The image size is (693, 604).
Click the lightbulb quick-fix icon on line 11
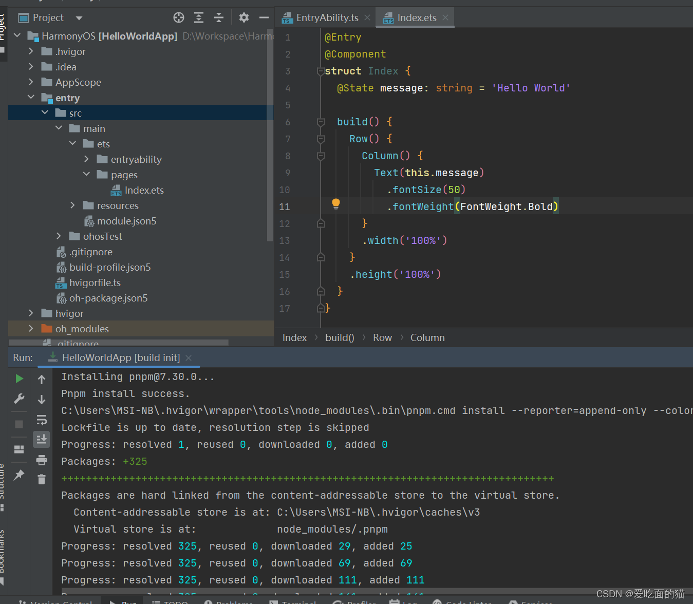pos(336,204)
